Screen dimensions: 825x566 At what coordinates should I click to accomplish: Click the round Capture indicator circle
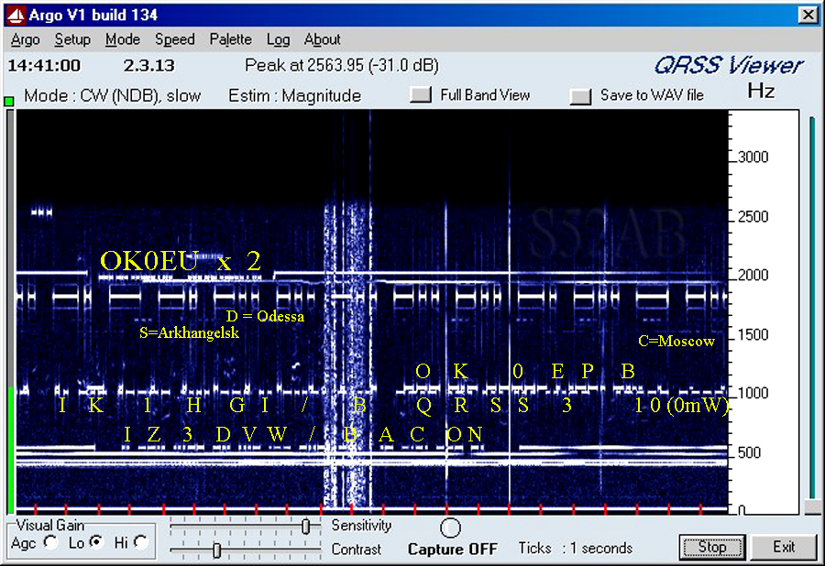[x=450, y=528]
